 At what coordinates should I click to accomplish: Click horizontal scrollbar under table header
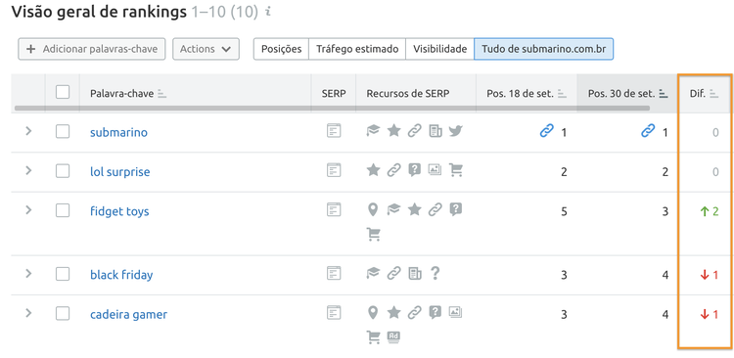[332, 109]
